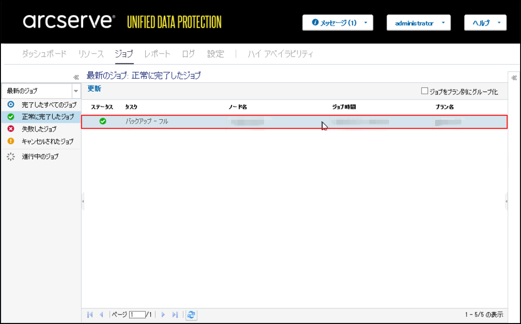
Task: Enable ジョブをプラン別にグループ化 checkbox
Action: coord(424,91)
